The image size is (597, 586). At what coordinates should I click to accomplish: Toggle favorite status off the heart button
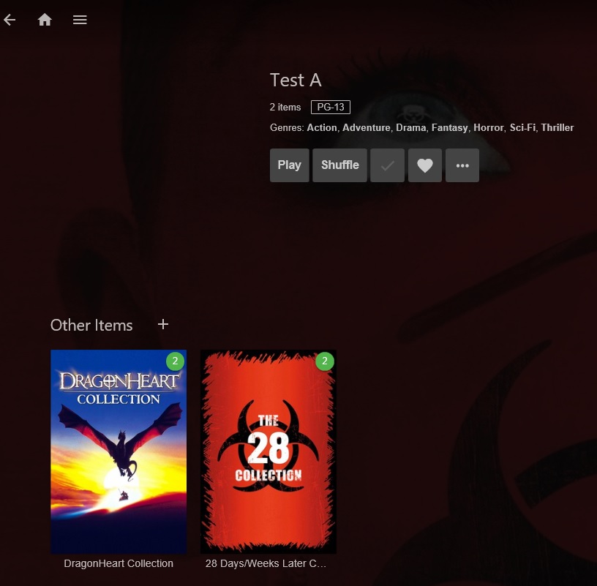pos(424,165)
